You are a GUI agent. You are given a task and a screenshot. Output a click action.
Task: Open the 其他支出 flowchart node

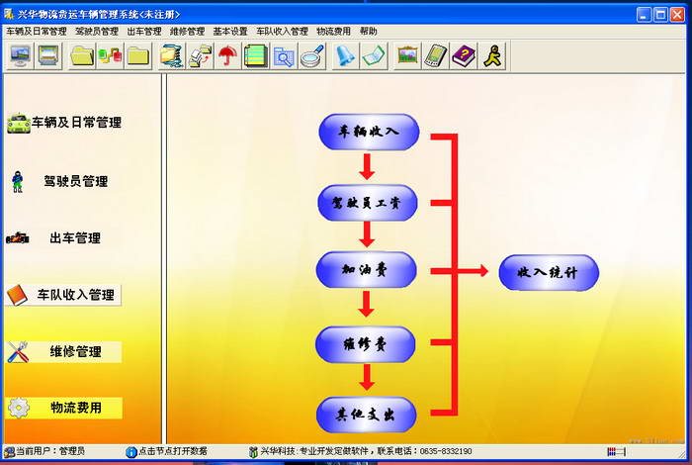[x=367, y=415]
